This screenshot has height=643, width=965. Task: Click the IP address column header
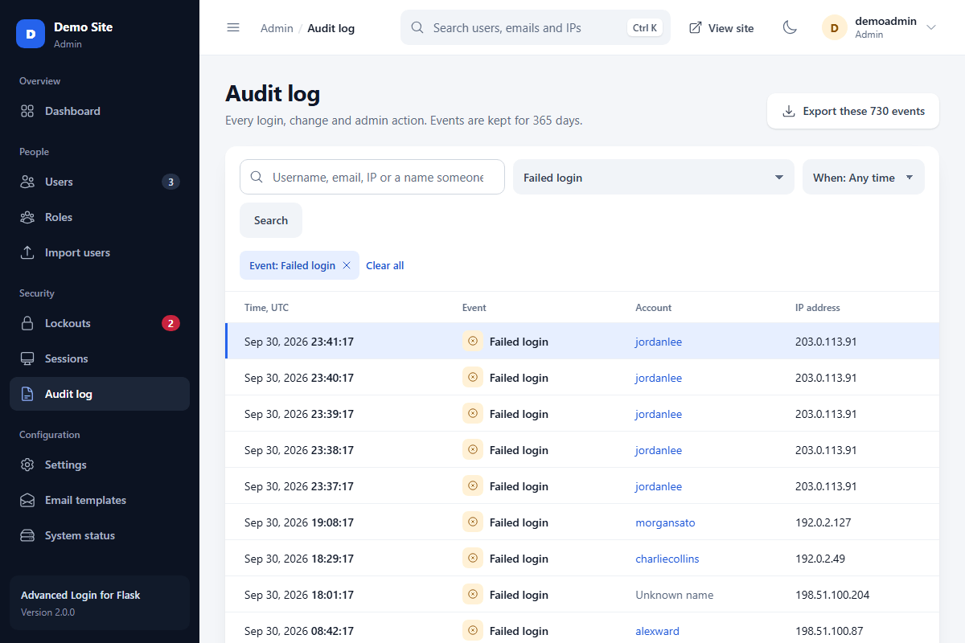coord(818,307)
